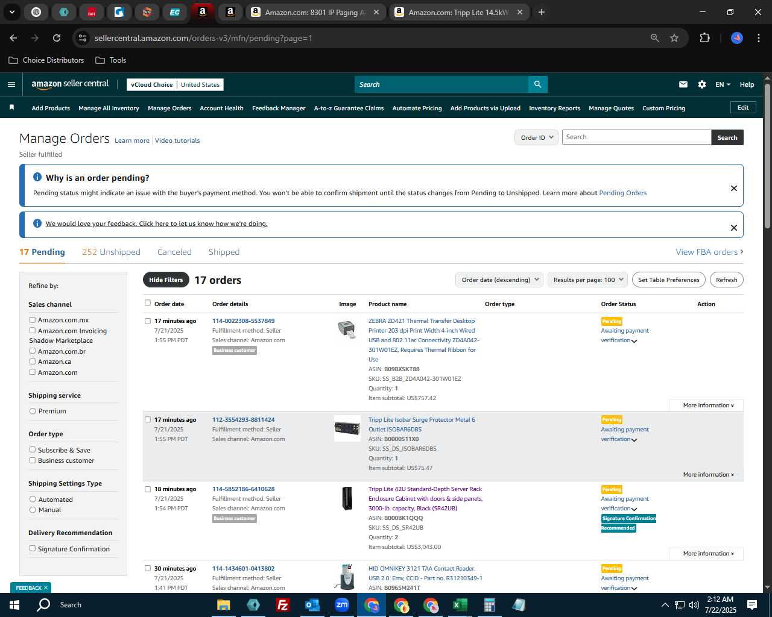Image resolution: width=772 pixels, height=617 pixels.
Task: Open Video tutorials link
Action: click(177, 140)
